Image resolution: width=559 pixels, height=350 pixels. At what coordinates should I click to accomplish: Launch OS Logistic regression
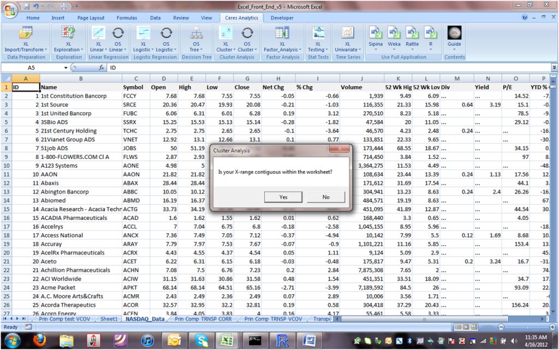coord(166,39)
